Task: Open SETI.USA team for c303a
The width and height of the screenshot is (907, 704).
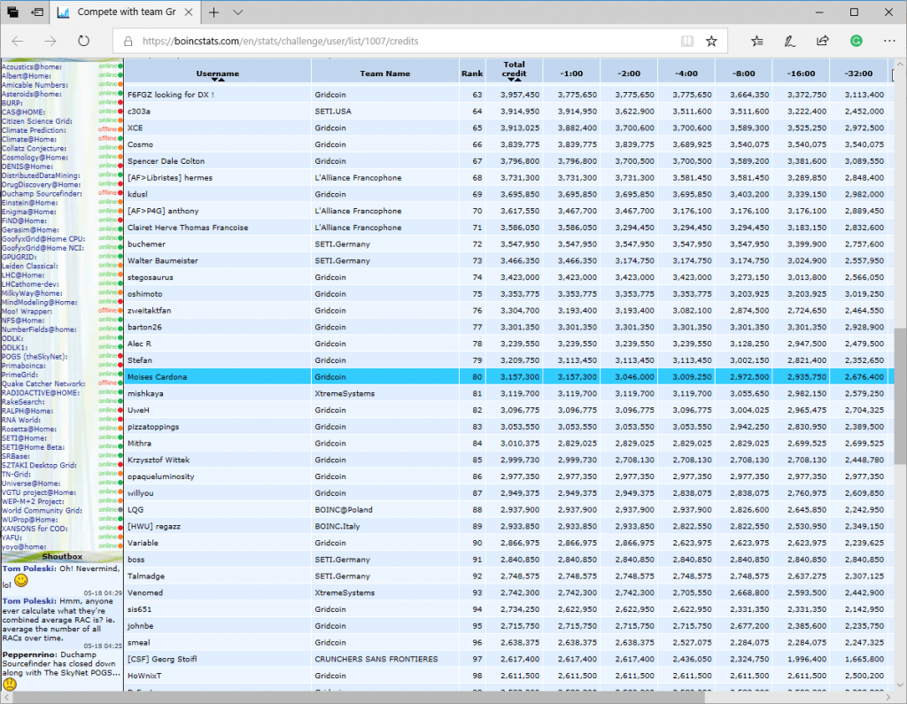Action: pos(333,112)
